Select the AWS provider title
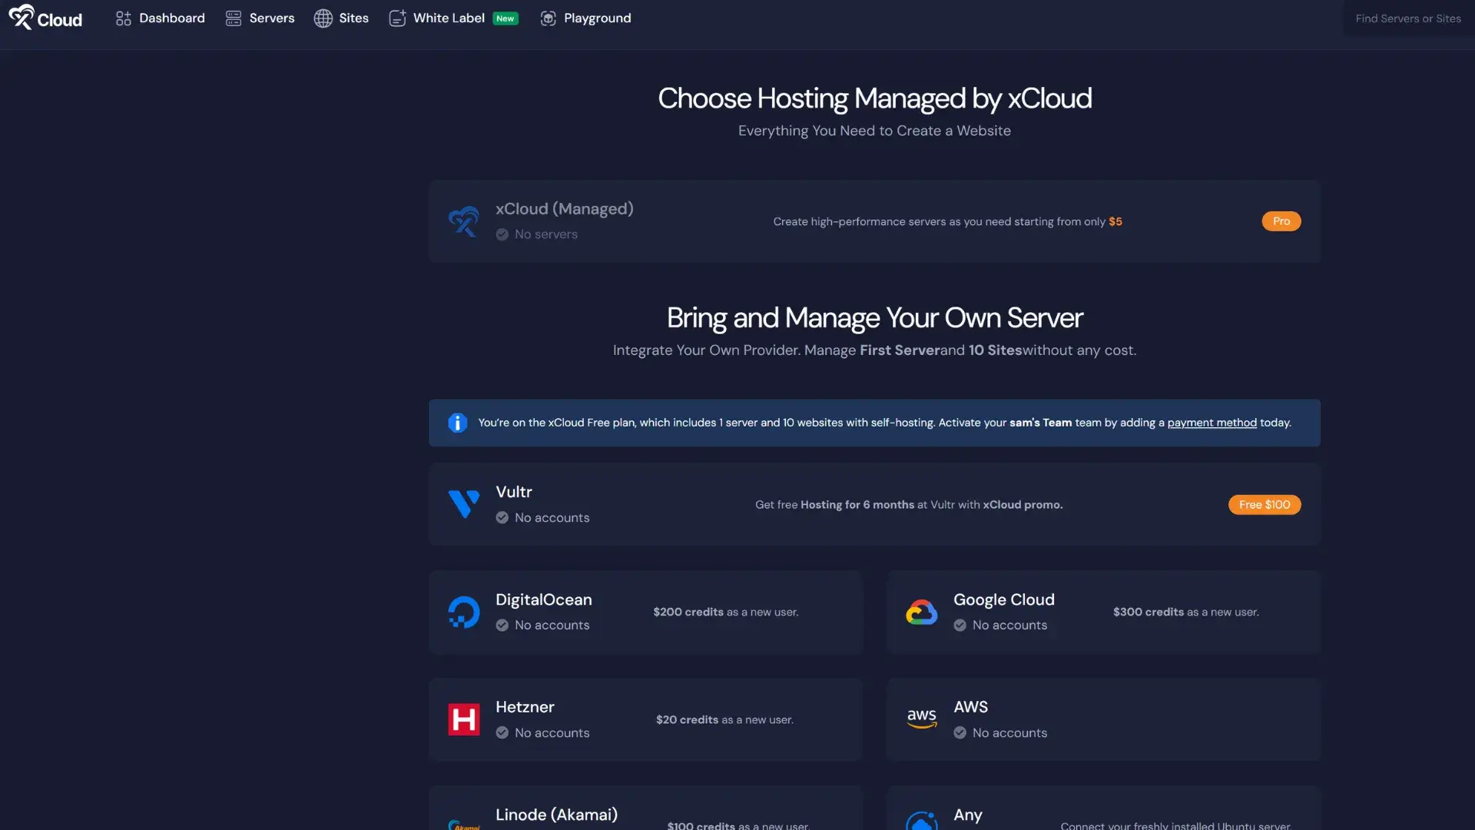Screen dimensions: 1475x830 (x=971, y=707)
